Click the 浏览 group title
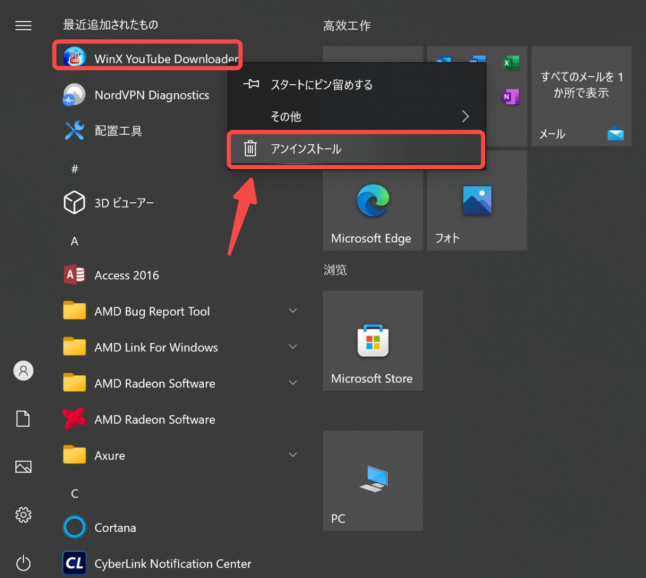This screenshot has height=578, width=646. point(335,270)
